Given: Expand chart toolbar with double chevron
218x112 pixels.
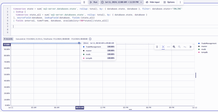Looking at the screenshot, I should pos(190,47).
